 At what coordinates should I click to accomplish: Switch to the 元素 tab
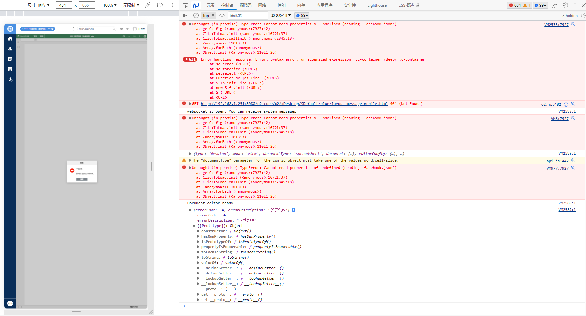211,5
